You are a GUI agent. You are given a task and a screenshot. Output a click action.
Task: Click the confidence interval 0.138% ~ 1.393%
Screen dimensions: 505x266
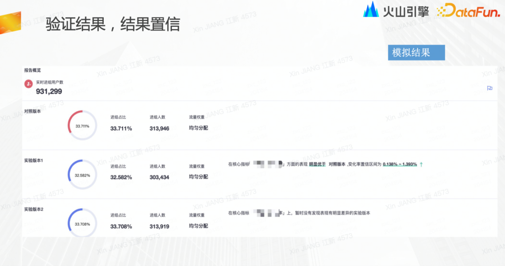tap(400, 164)
